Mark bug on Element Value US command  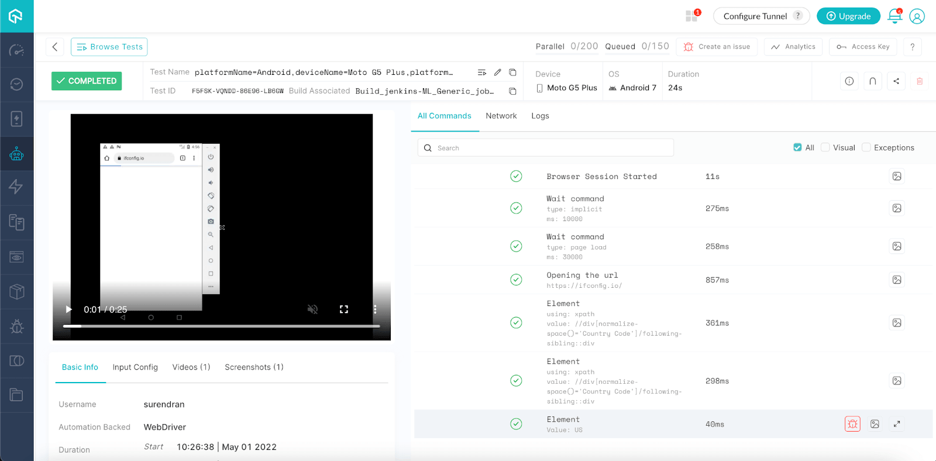853,424
